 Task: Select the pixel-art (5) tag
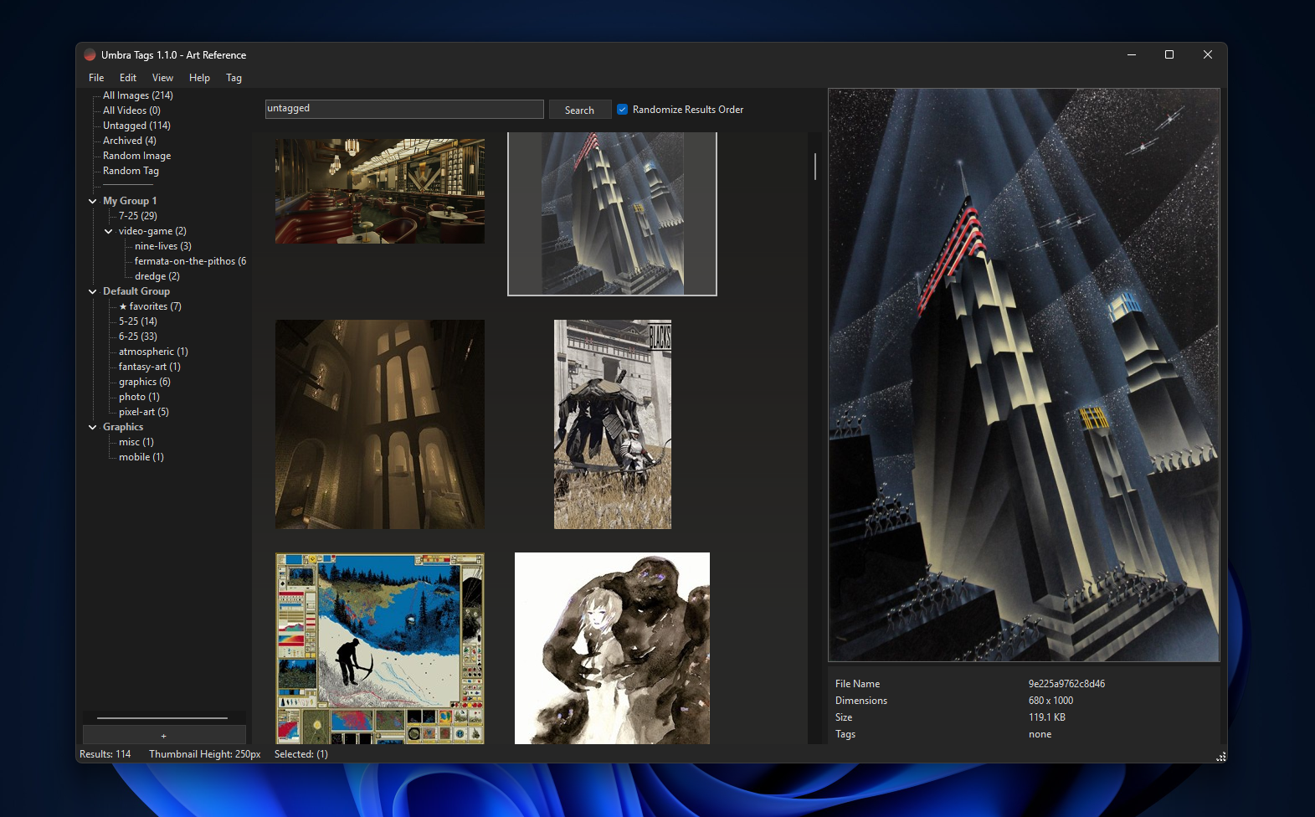[x=144, y=412]
